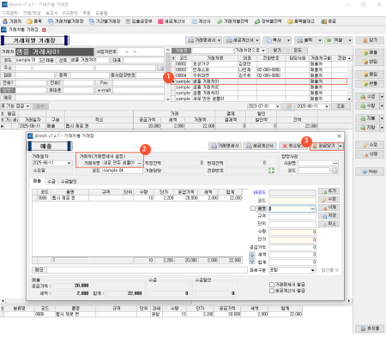The image size is (386, 343).
Task: Click the 반출 button in right sidebar
Action: [x=370, y=83]
